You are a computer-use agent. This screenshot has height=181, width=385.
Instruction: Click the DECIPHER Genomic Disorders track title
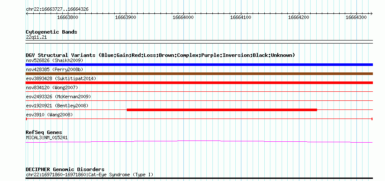(x=65, y=169)
